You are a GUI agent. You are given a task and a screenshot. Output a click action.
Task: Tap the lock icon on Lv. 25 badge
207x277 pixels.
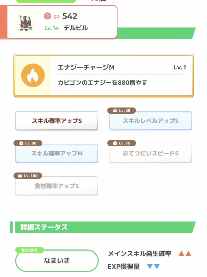point(115,110)
